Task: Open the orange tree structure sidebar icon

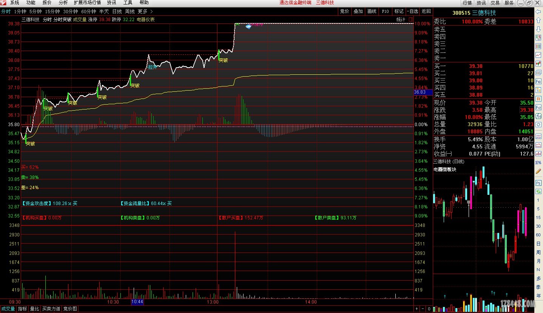Action: pyautogui.click(x=538, y=90)
